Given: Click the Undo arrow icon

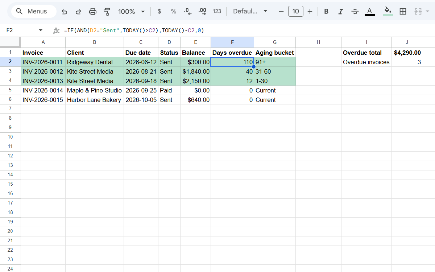Looking at the screenshot, I should coord(65,12).
